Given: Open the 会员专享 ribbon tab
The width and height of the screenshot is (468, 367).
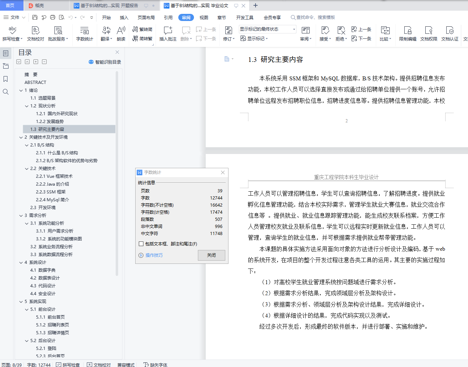Looking at the screenshot, I should point(272,17).
